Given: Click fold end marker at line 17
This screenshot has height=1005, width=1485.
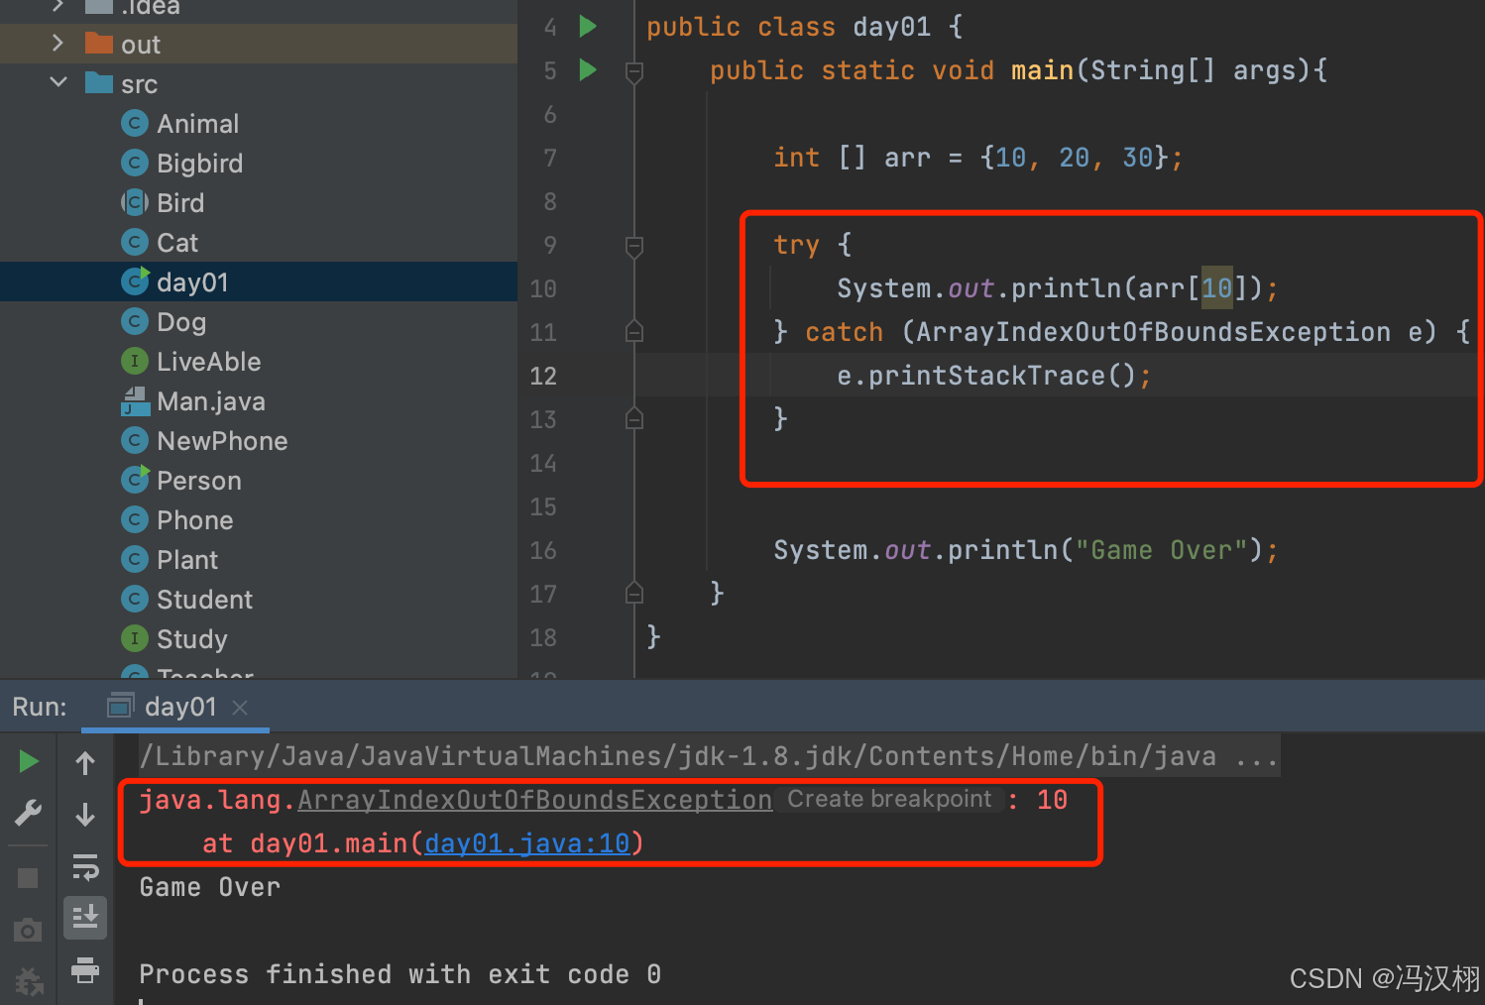Looking at the screenshot, I should point(634,593).
